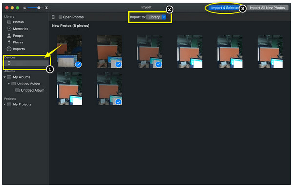Screen dimensions: 293x187
Task: Click Import All New Photos button
Action: tap(267, 8)
